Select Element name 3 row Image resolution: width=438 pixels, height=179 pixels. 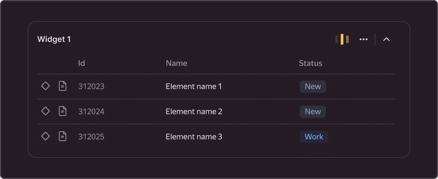pyautogui.click(x=194, y=137)
